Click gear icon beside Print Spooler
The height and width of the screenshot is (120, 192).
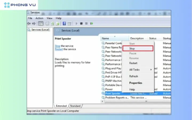[x=103, y=93]
